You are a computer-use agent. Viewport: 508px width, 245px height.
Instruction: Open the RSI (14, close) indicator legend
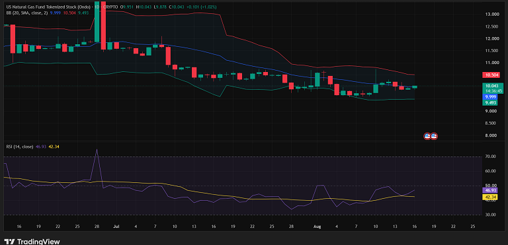[19, 147]
